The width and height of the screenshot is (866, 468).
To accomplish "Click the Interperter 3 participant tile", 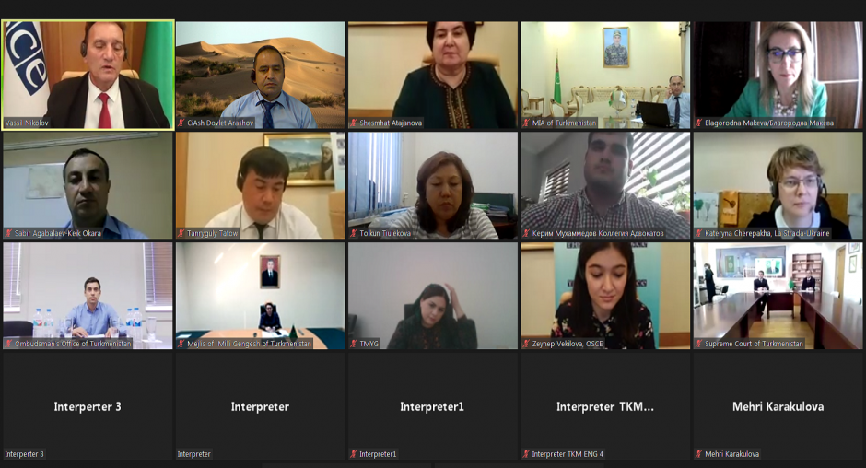I will click(88, 406).
